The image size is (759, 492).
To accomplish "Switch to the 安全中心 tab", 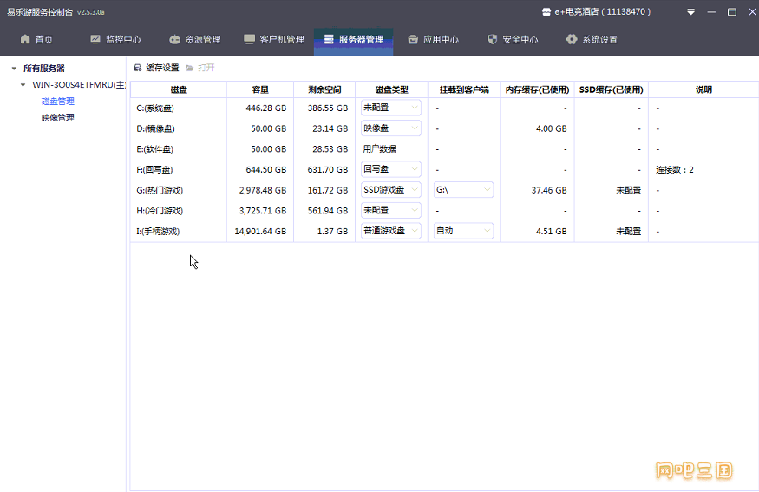I will [513, 39].
